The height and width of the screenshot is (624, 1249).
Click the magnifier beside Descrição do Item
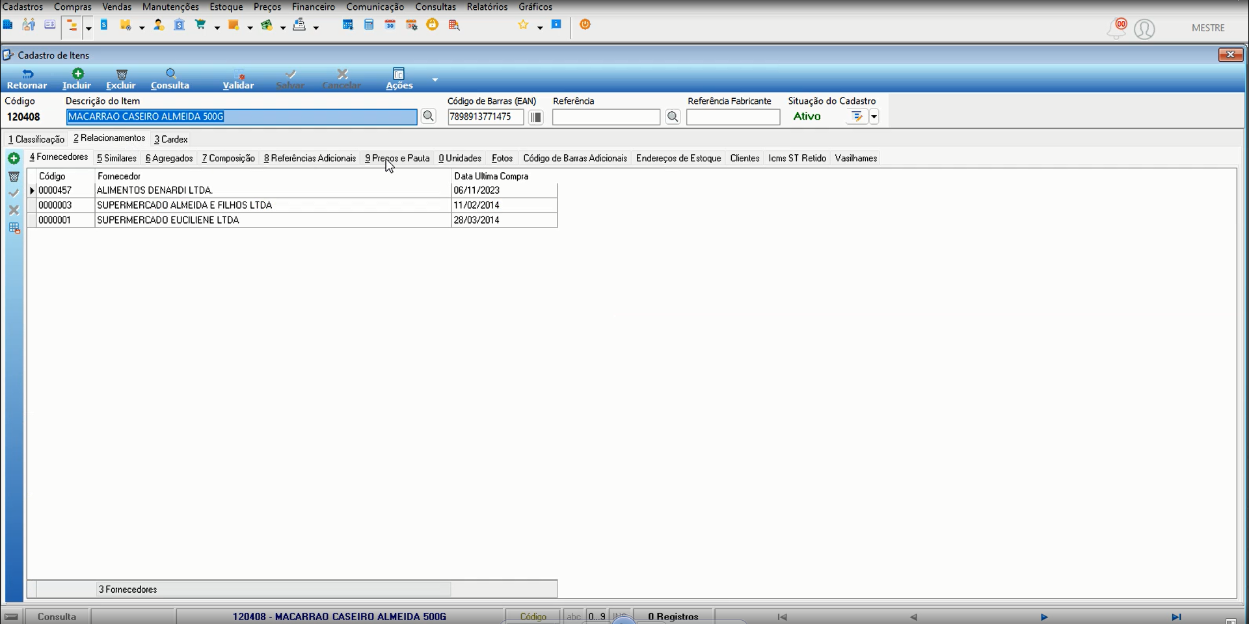click(428, 116)
